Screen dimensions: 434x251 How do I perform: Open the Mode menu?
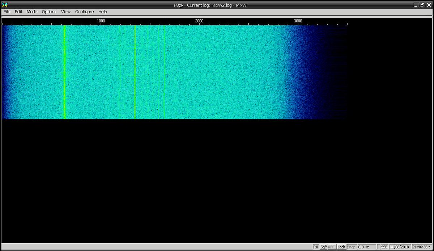point(32,12)
